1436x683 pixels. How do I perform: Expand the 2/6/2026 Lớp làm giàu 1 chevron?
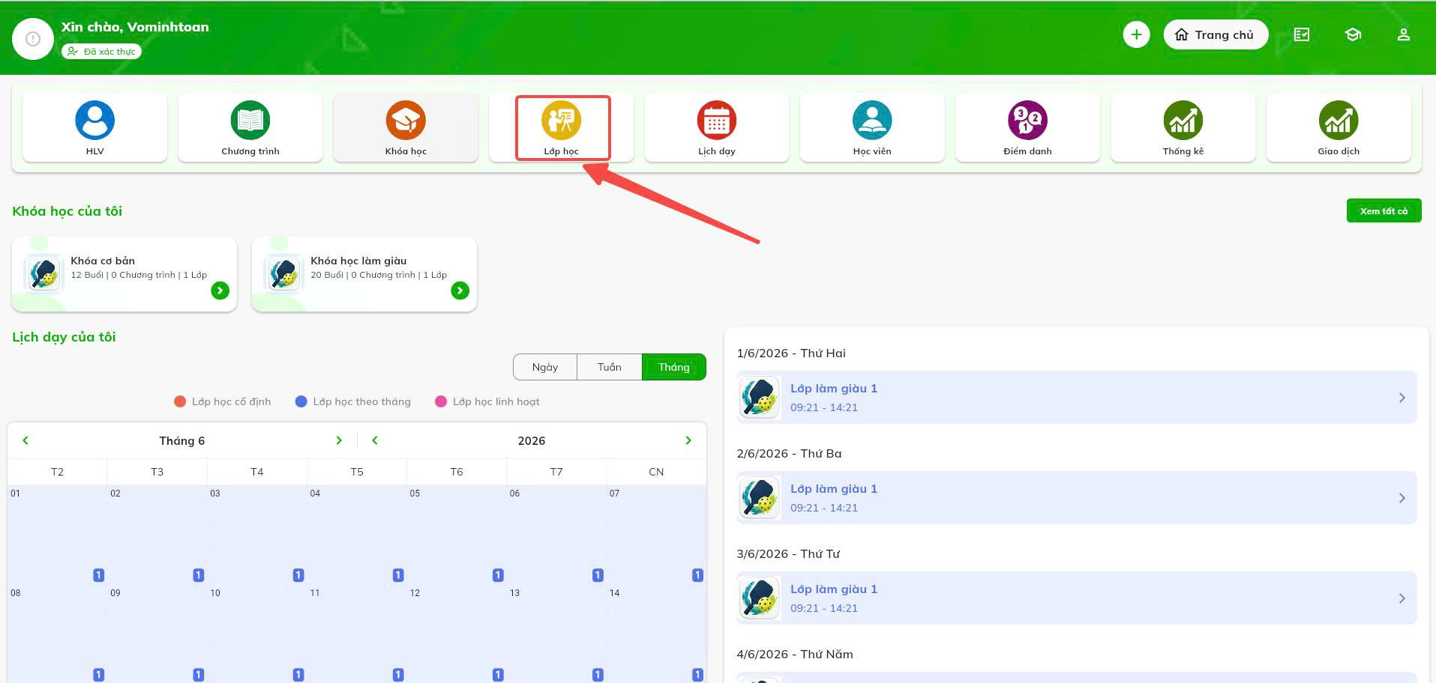point(1402,498)
